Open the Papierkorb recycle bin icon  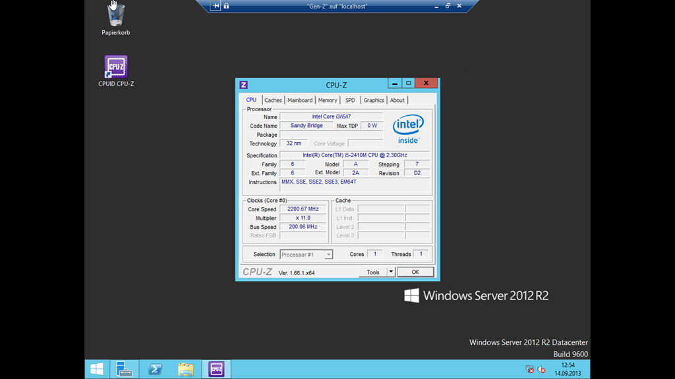coord(115,19)
